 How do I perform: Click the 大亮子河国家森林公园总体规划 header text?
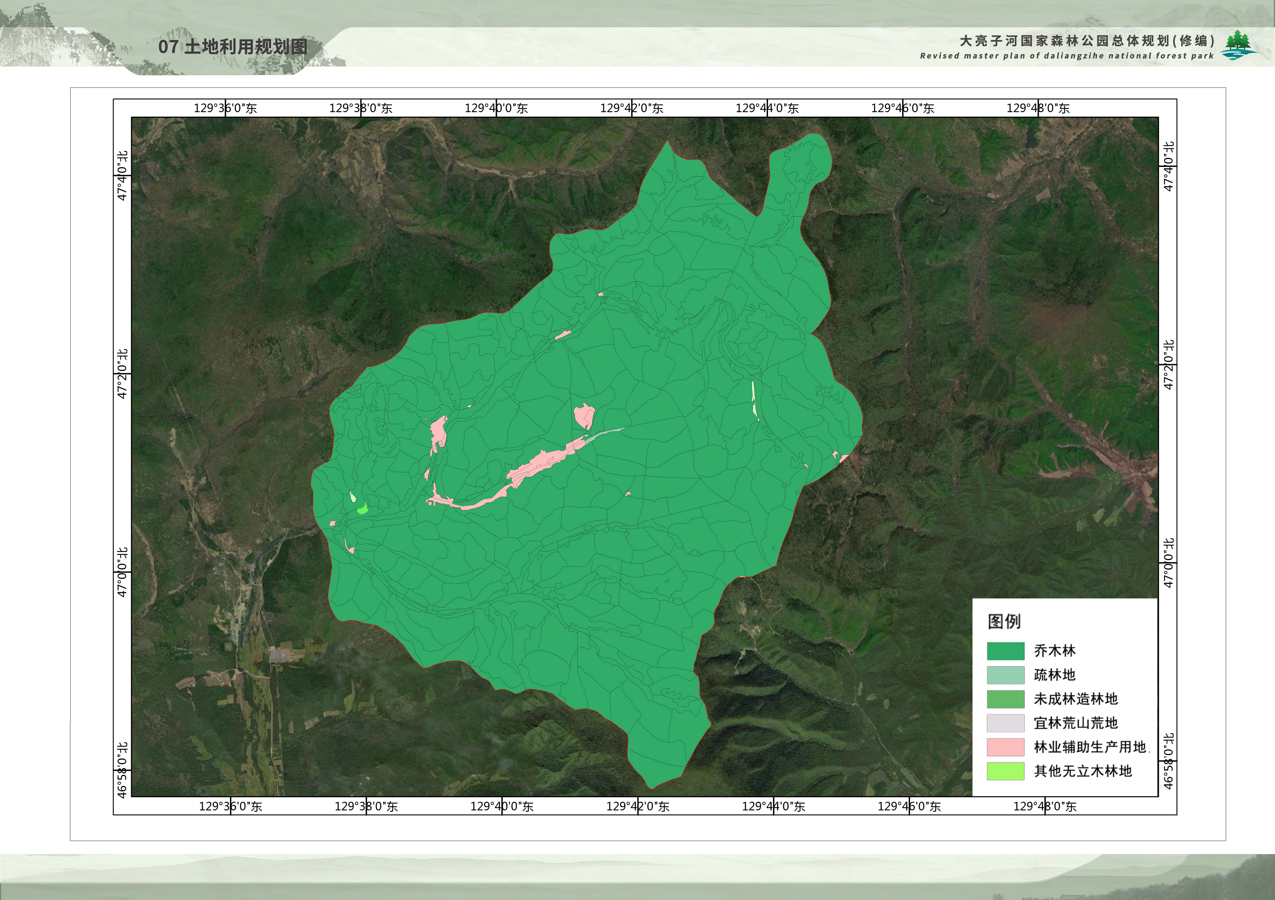click(1087, 41)
